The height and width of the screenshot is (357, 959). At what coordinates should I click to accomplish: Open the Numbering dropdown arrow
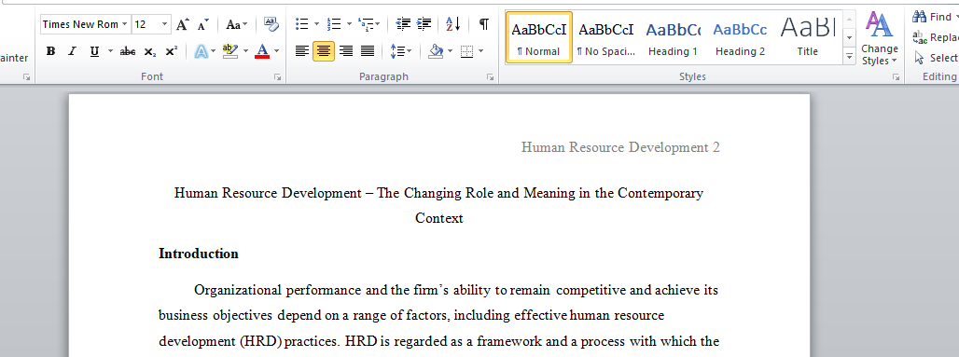click(x=349, y=24)
